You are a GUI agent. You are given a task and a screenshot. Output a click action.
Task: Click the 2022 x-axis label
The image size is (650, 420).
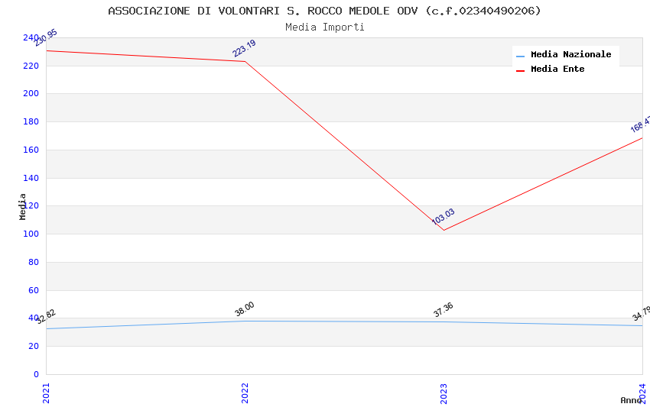pos(245,393)
